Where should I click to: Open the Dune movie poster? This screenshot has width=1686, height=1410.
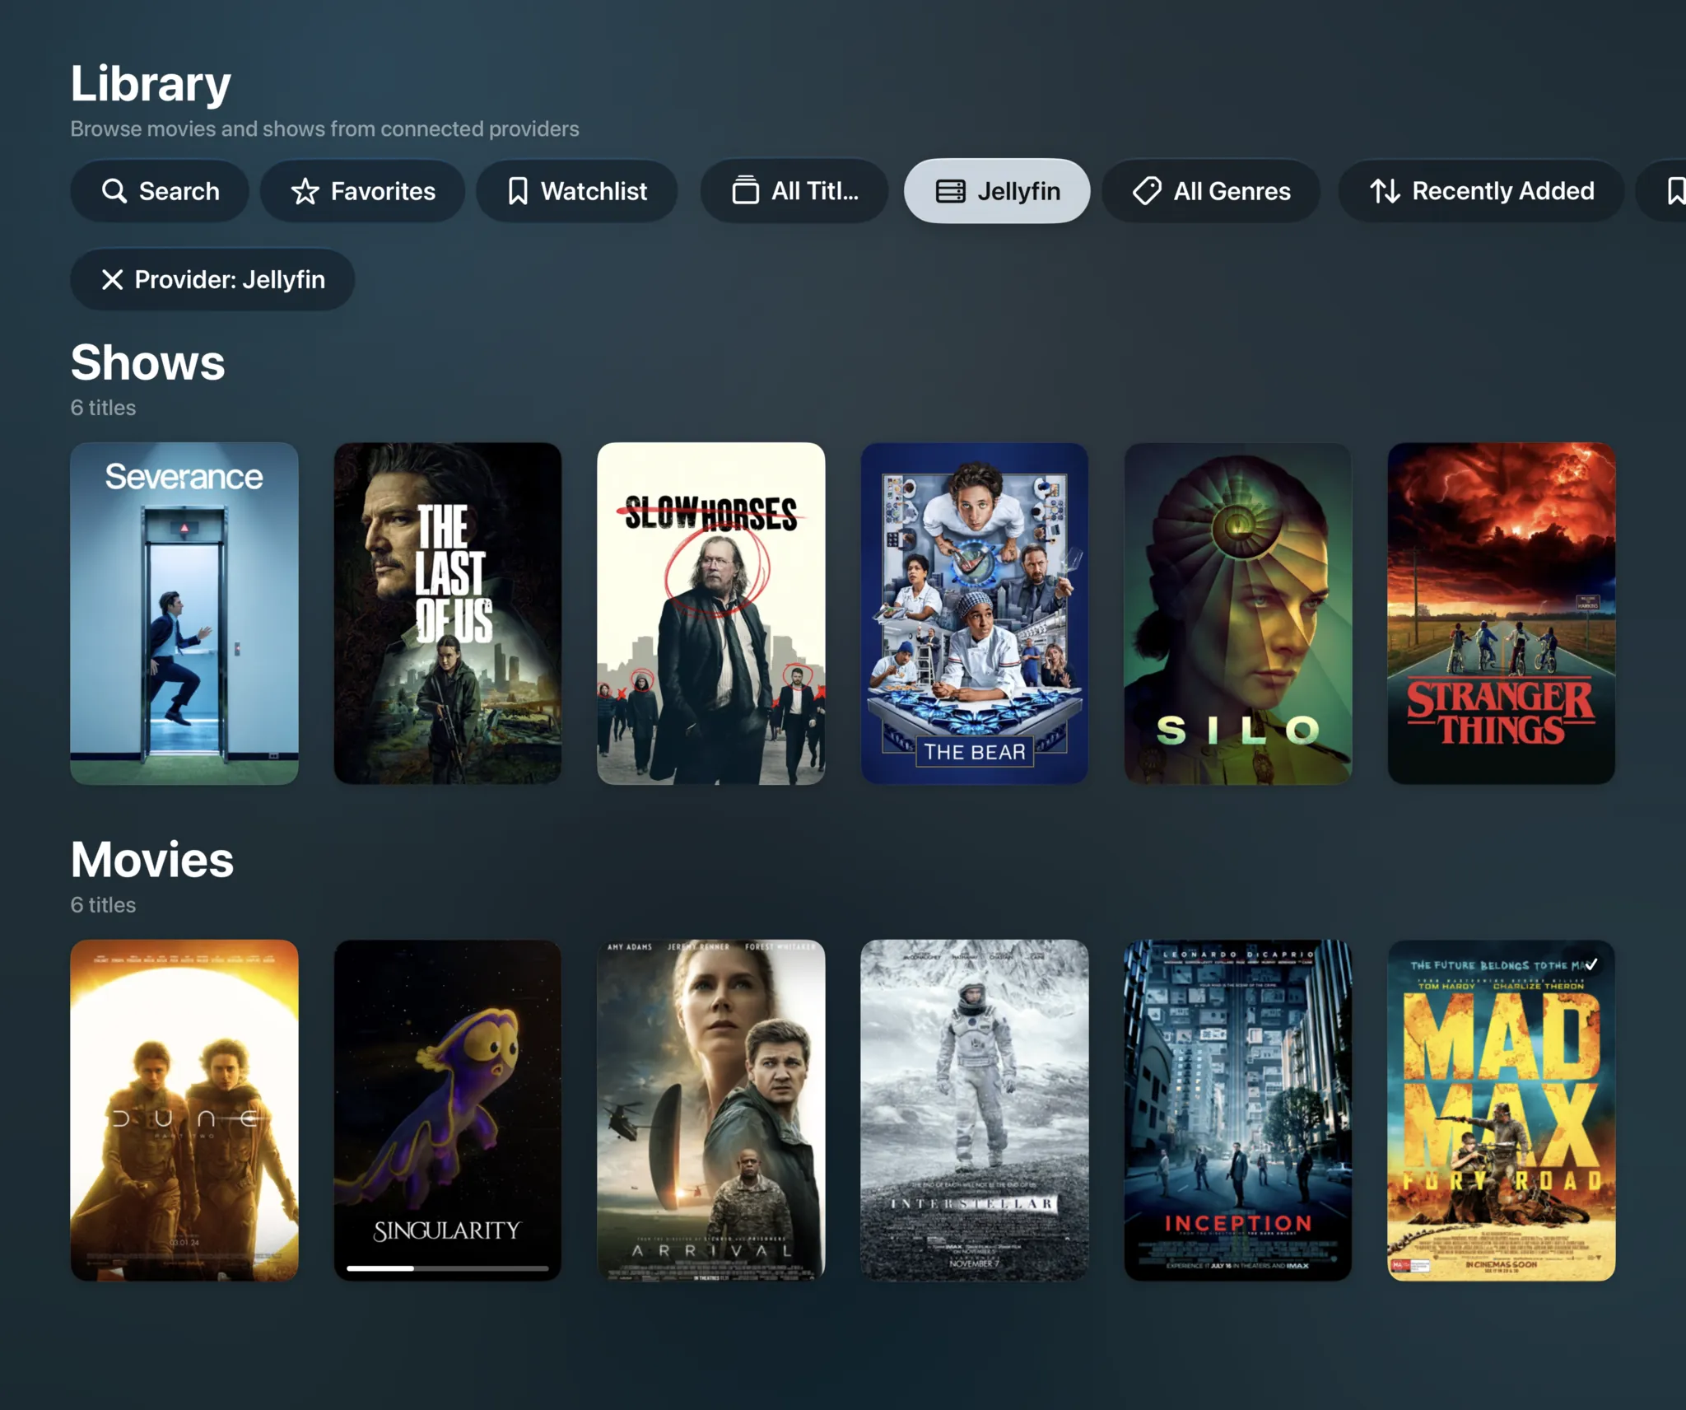click(184, 1110)
